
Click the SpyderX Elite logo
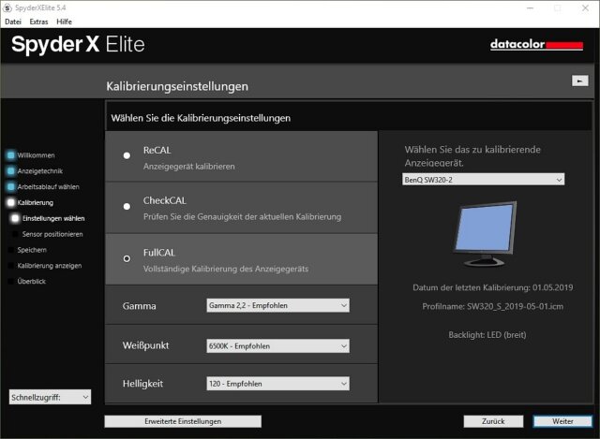pyautogui.click(x=78, y=45)
